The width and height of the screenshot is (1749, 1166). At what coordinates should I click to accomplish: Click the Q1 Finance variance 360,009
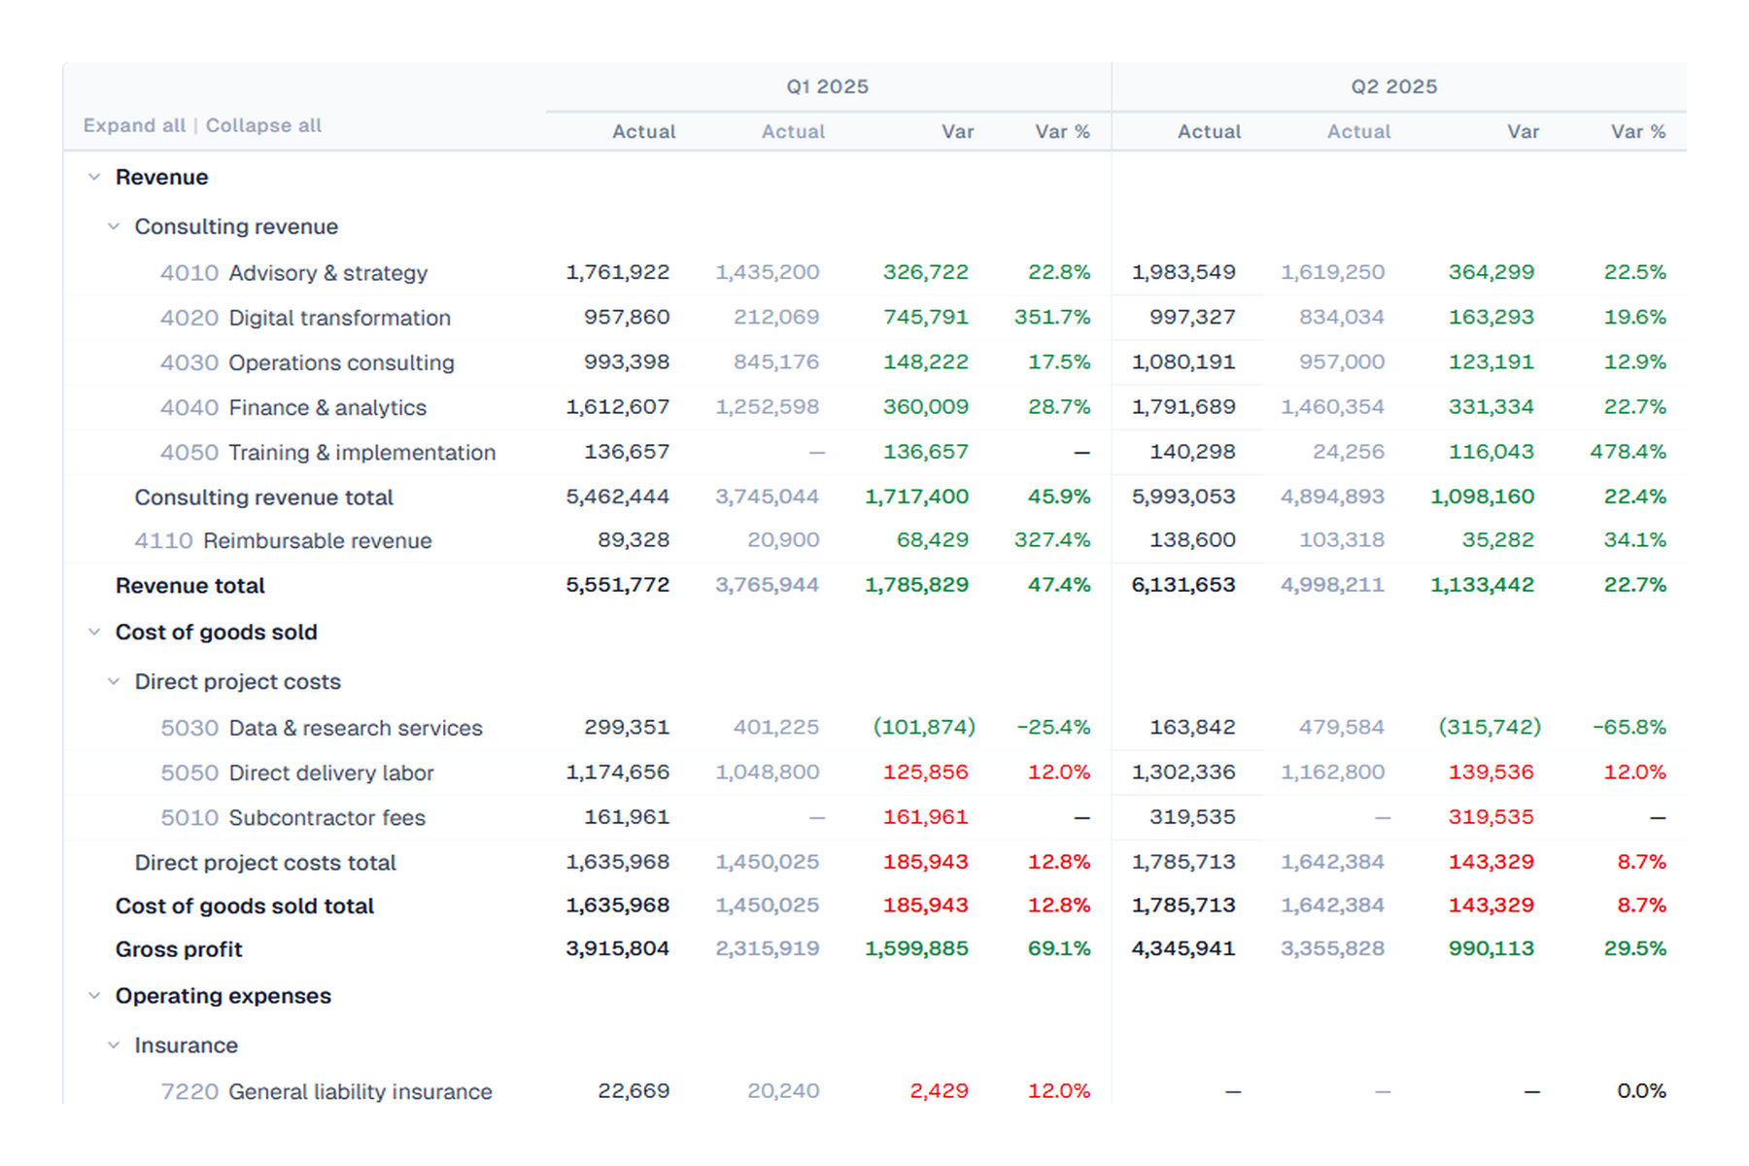(925, 406)
